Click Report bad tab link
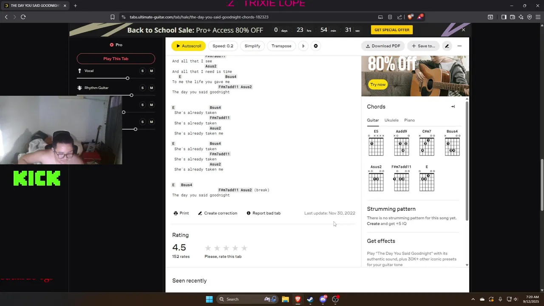 click(x=263, y=213)
